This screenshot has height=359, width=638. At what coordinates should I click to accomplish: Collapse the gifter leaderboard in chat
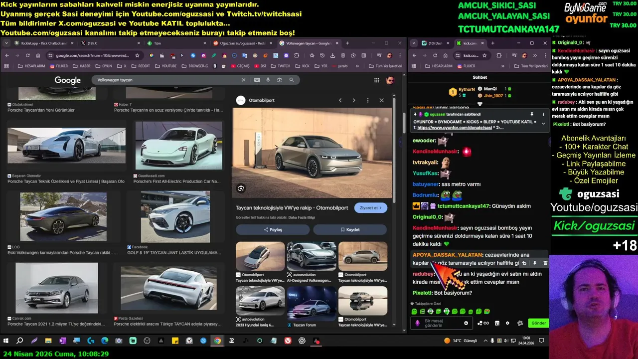pyautogui.click(x=479, y=104)
